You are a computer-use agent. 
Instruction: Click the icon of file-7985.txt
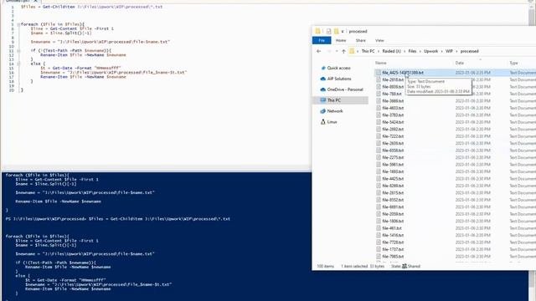(379, 257)
